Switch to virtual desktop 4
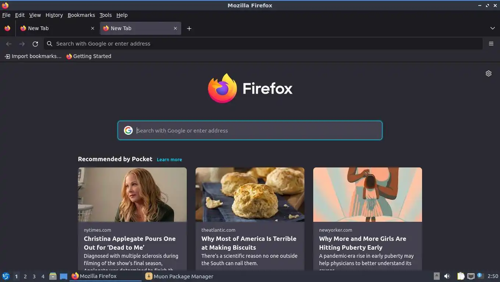 [43, 276]
